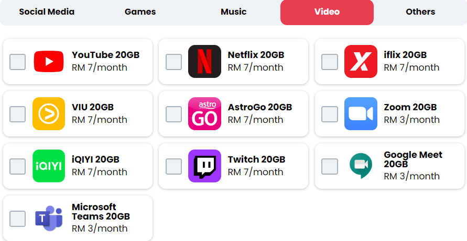
Task: Click the Zoom camera icon
Action: 361,114
